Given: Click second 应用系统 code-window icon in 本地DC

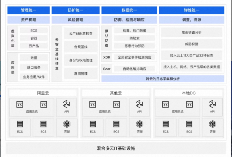Looking at the screenshot, I should 189,104.
